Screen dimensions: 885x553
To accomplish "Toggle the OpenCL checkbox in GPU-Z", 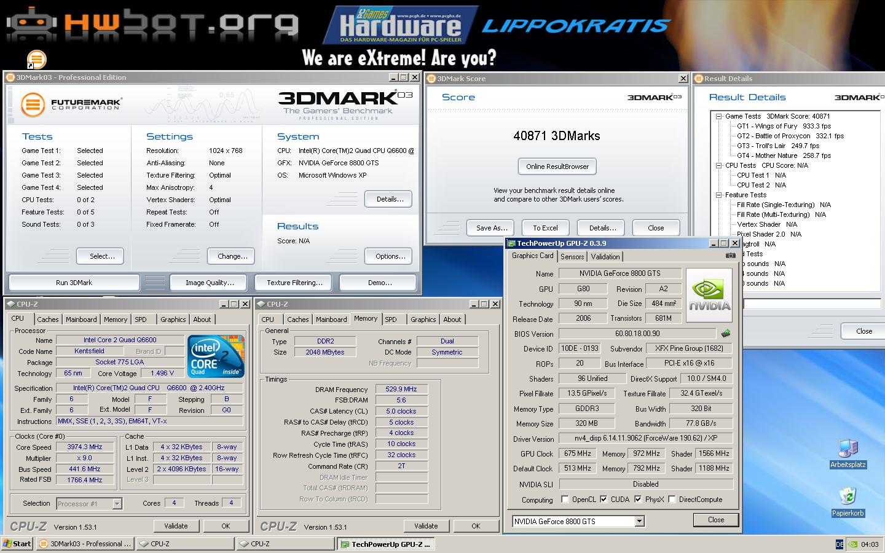I will tap(565, 500).
